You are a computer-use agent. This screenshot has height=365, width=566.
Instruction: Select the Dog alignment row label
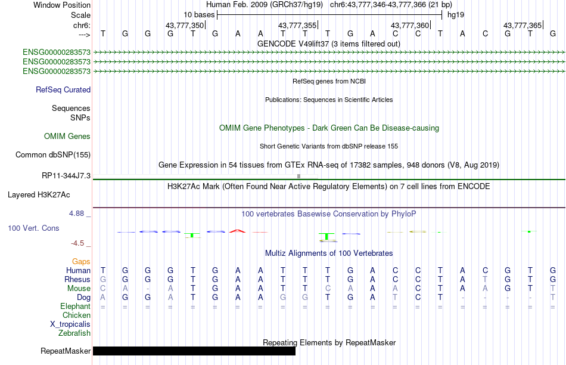point(83,298)
